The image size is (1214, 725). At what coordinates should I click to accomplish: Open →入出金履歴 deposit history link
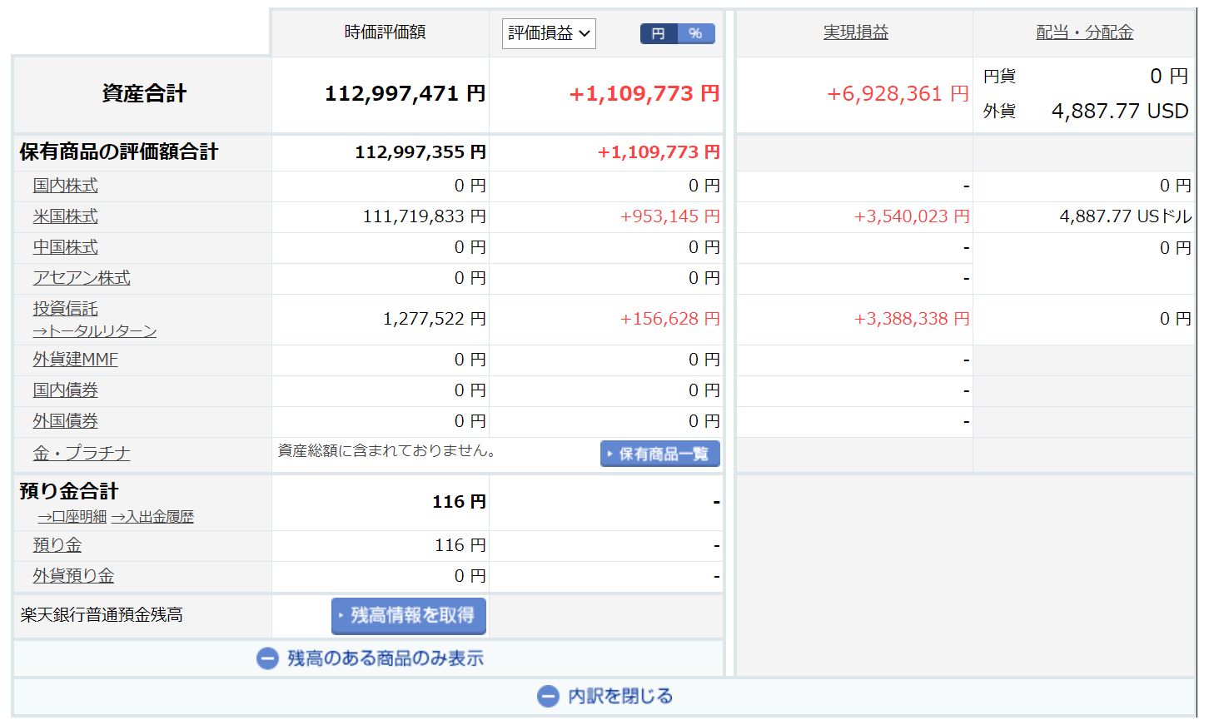click(152, 517)
